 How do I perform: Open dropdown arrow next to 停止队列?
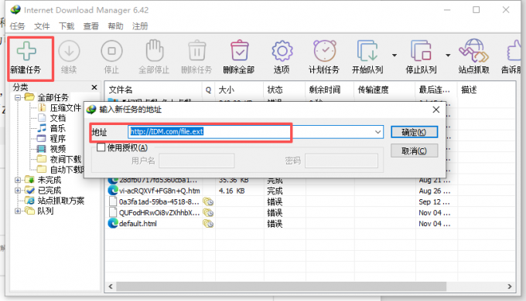448,56
